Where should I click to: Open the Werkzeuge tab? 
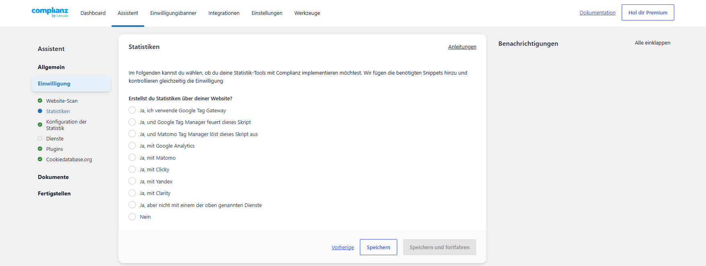[307, 13]
